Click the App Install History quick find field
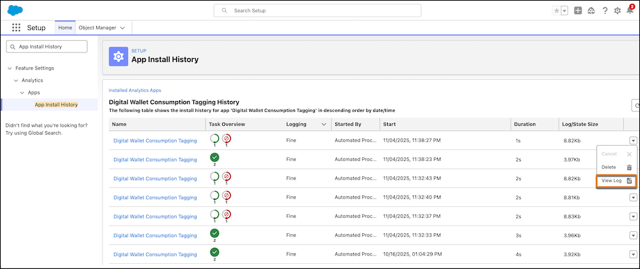The image size is (640, 269). [47, 47]
